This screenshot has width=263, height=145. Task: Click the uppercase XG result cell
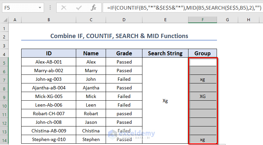click(202, 96)
